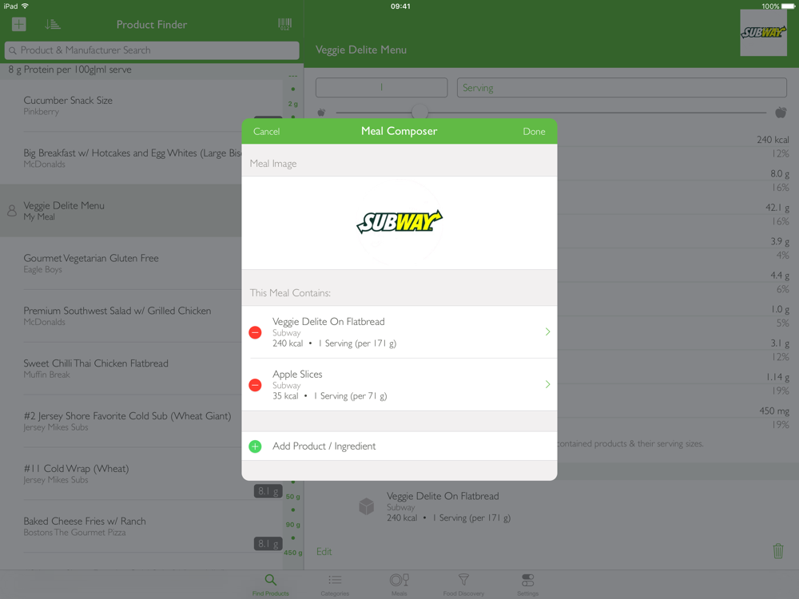Tap the barcode scanner icon

click(285, 24)
